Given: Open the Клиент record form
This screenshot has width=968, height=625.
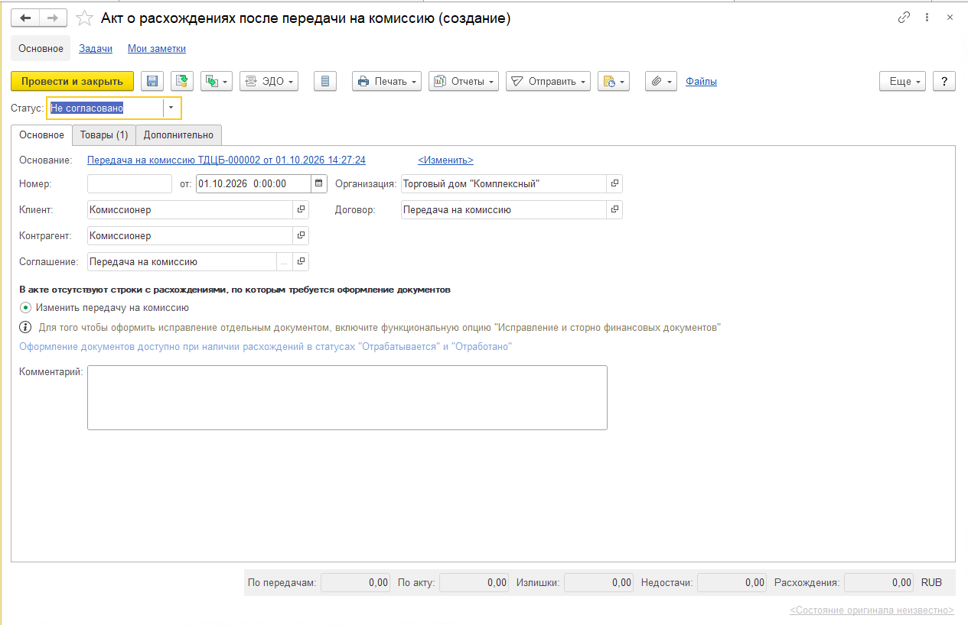Looking at the screenshot, I should tap(301, 209).
